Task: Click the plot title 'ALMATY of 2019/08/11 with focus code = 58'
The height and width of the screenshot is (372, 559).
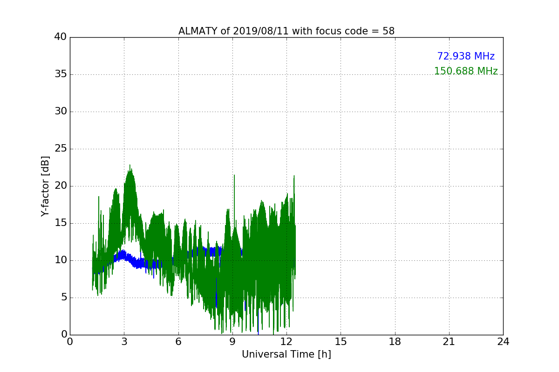Action: pyautogui.click(x=286, y=31)
